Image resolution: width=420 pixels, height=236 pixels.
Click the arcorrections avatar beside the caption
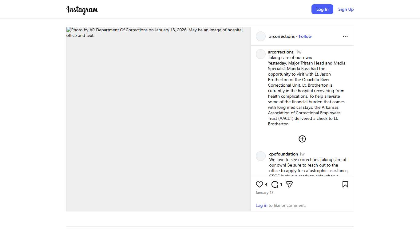261,54
